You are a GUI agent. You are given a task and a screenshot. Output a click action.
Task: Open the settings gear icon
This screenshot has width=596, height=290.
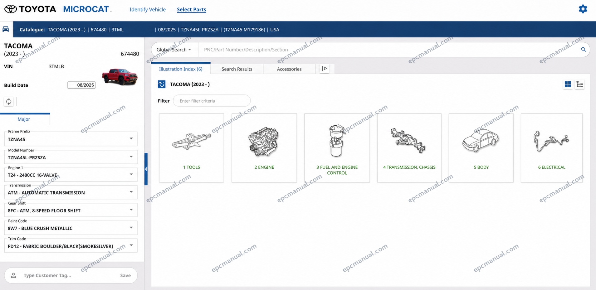pos(583,9)
